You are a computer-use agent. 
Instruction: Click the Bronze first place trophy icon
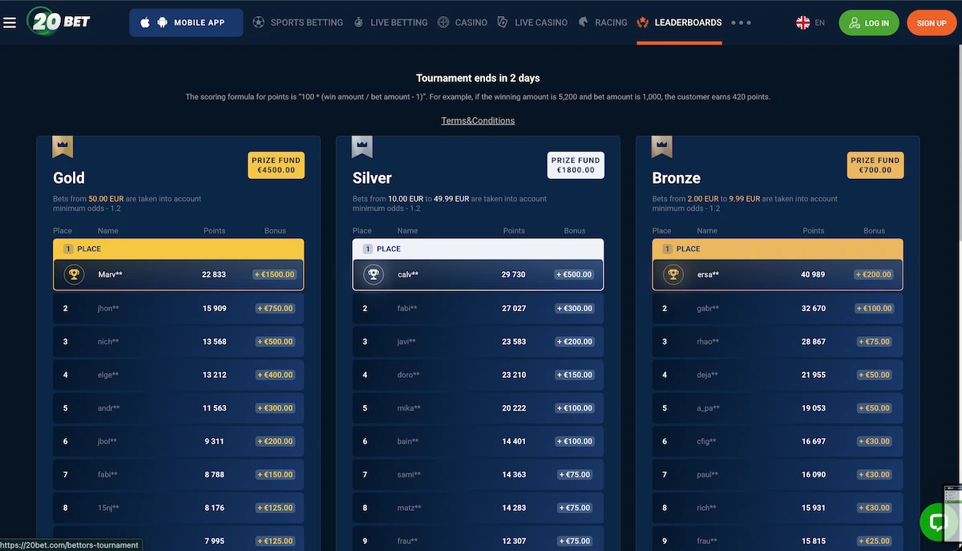pos(673,274)
